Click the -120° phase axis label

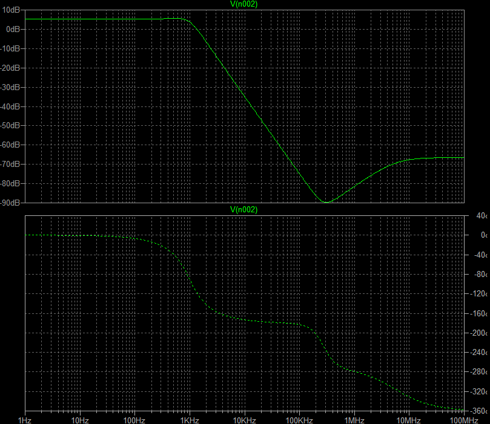tap(477, 294)
